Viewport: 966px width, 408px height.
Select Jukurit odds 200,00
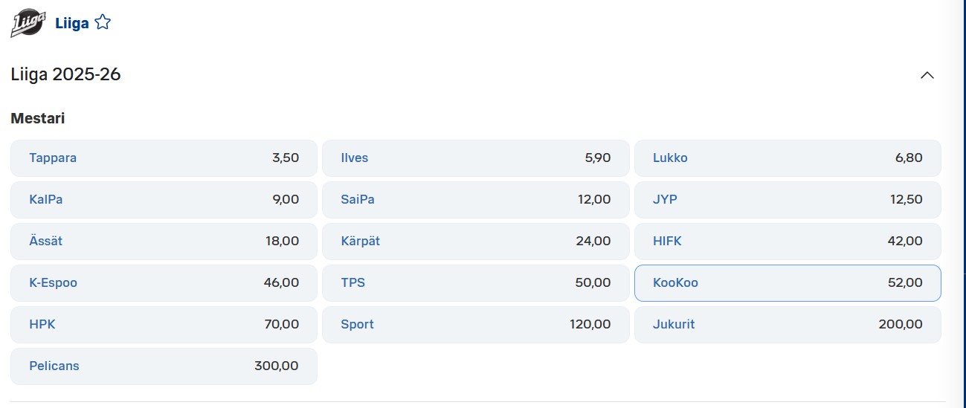coord(788,325)
